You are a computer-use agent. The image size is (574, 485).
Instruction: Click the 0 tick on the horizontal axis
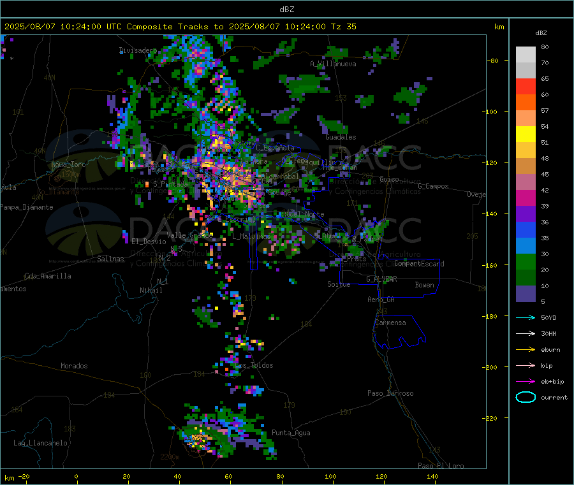[76, 476]
